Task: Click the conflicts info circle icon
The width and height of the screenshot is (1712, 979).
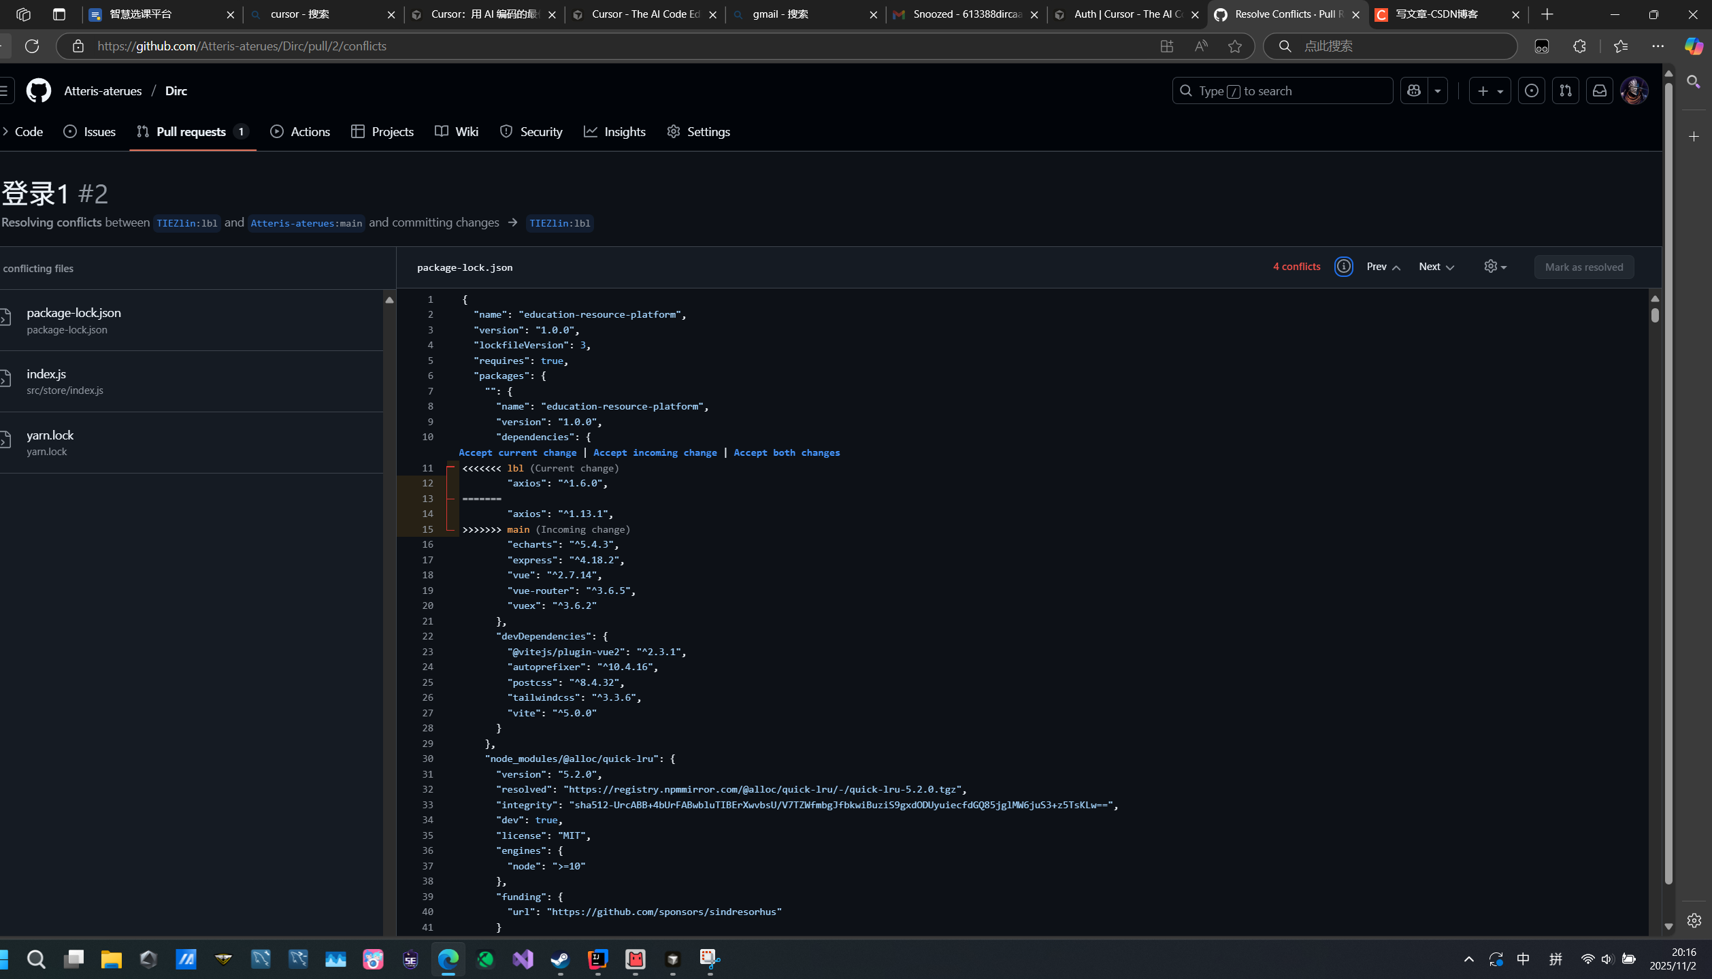Action: [x=1343, y=267]
